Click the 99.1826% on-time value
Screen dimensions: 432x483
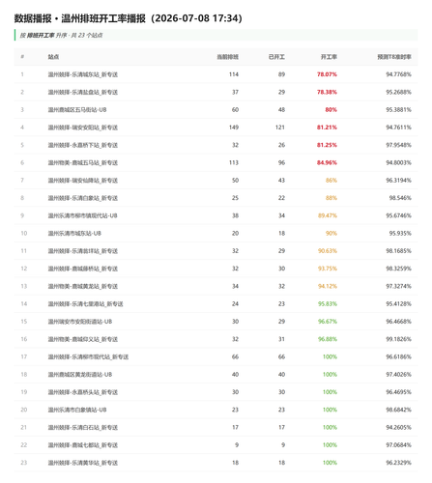399,339
